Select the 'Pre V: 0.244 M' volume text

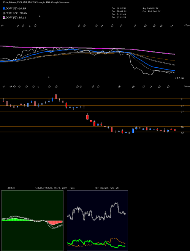pos(151,11)
